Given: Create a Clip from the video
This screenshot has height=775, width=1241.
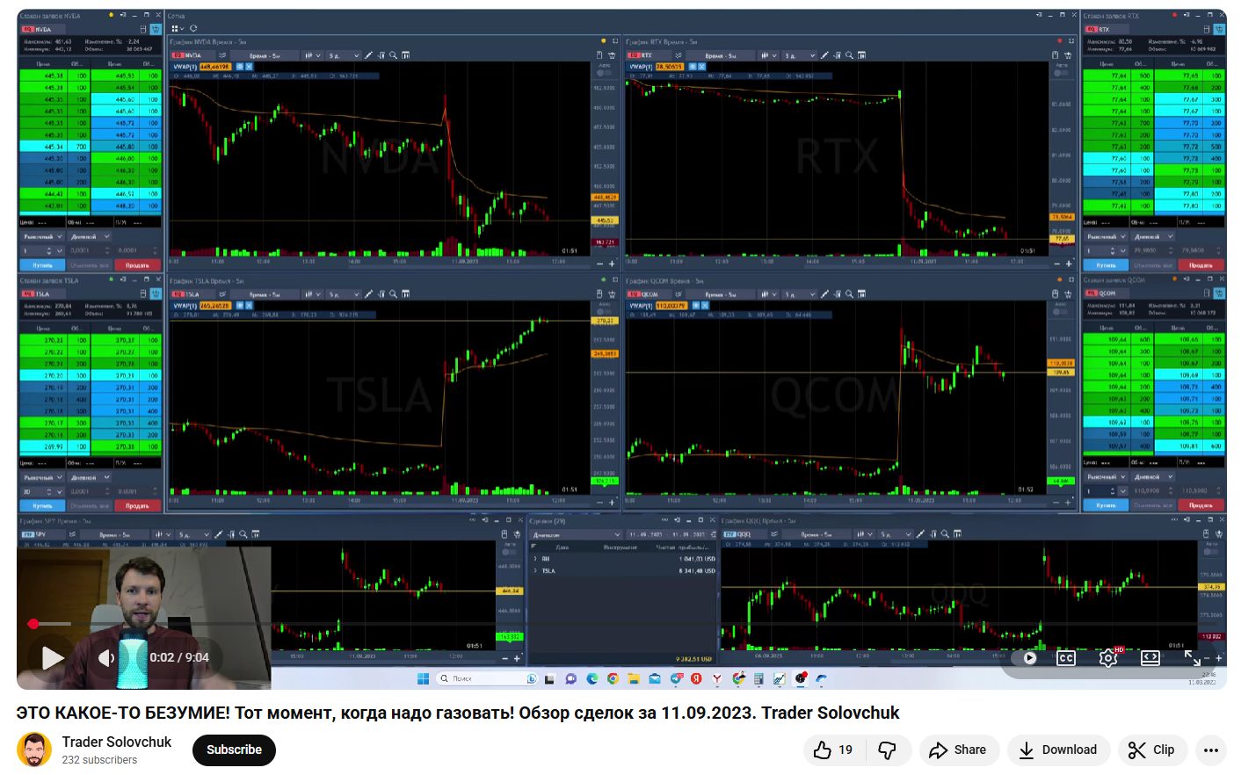Looking at the screenshot, I should (x=1152, y=750).
